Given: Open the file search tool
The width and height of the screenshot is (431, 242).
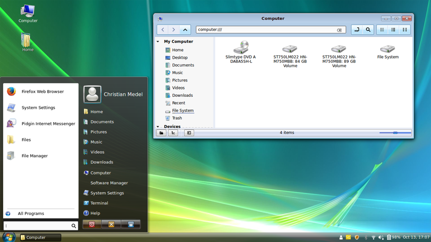Looking at the screenshot, I should (x=368, y=29).
